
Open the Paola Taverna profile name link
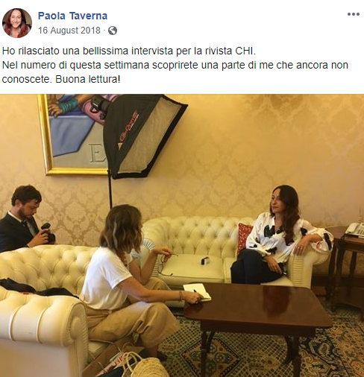[x=72, y=16]
